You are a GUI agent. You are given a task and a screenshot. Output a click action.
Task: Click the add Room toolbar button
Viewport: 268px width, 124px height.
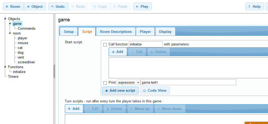click(13, 7)
